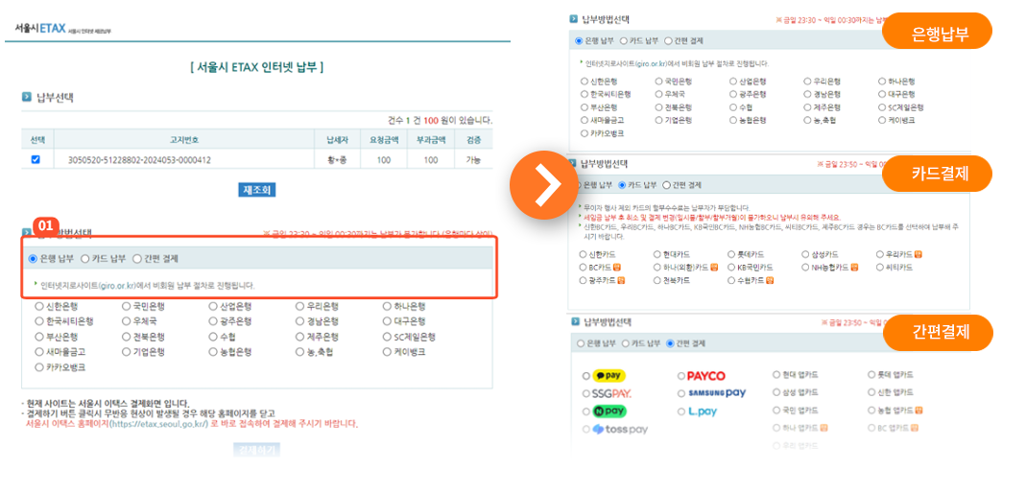Choose 카드 납부 on the ETAX 인터넷 납부 page

85,259
